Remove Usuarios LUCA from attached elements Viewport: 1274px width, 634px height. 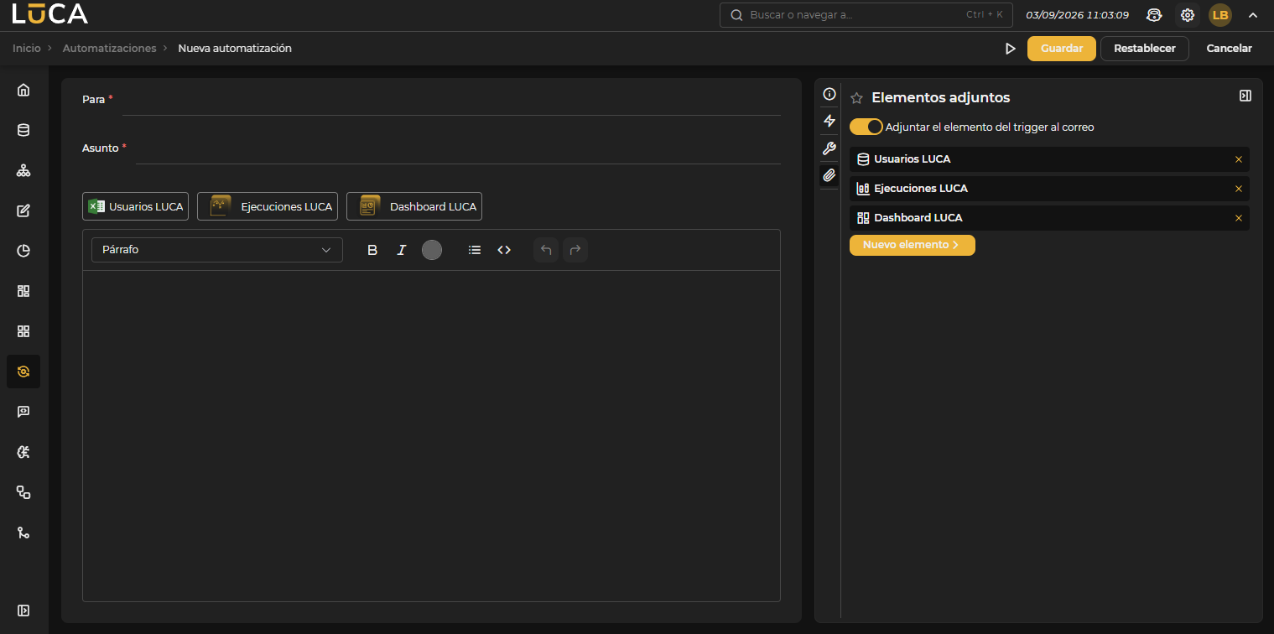point(1239,159)
